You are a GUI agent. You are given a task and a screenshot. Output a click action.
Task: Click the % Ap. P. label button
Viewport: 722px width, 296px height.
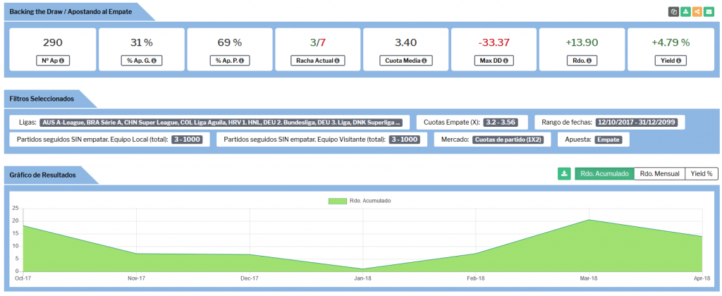[229, 61]
